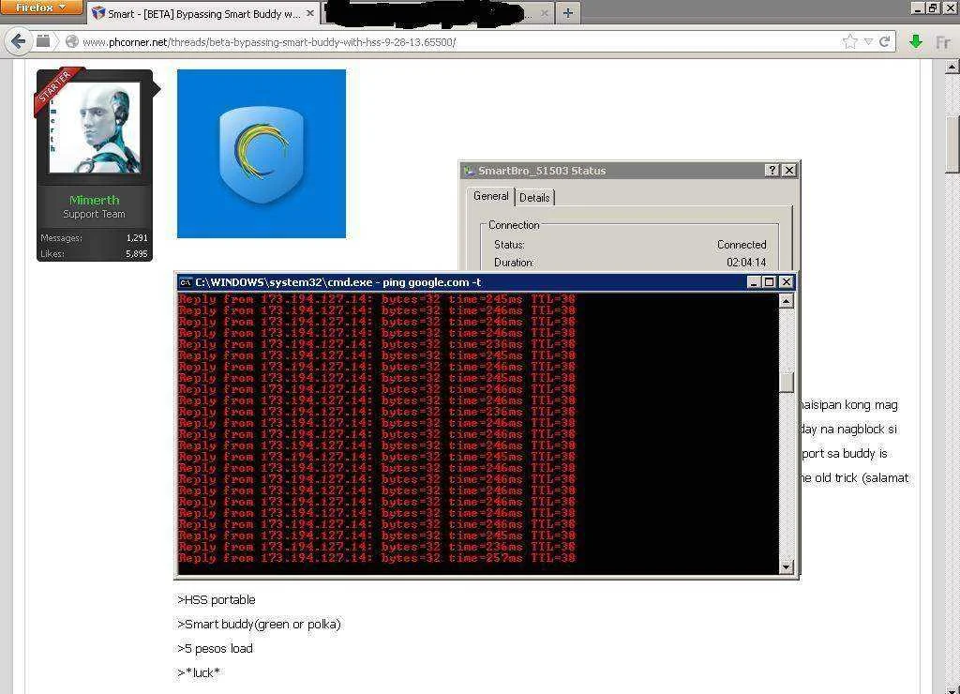The image size is (960, 694).
Task: Go back with the browser back arrow
Action: point(18,41)
